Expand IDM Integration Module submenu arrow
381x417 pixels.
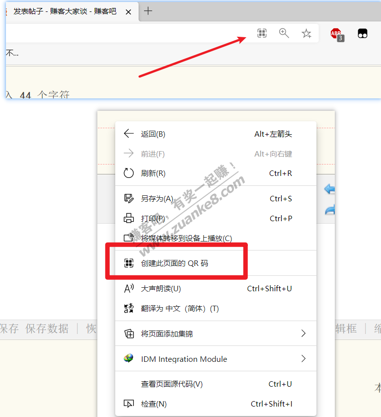(303, 359)
